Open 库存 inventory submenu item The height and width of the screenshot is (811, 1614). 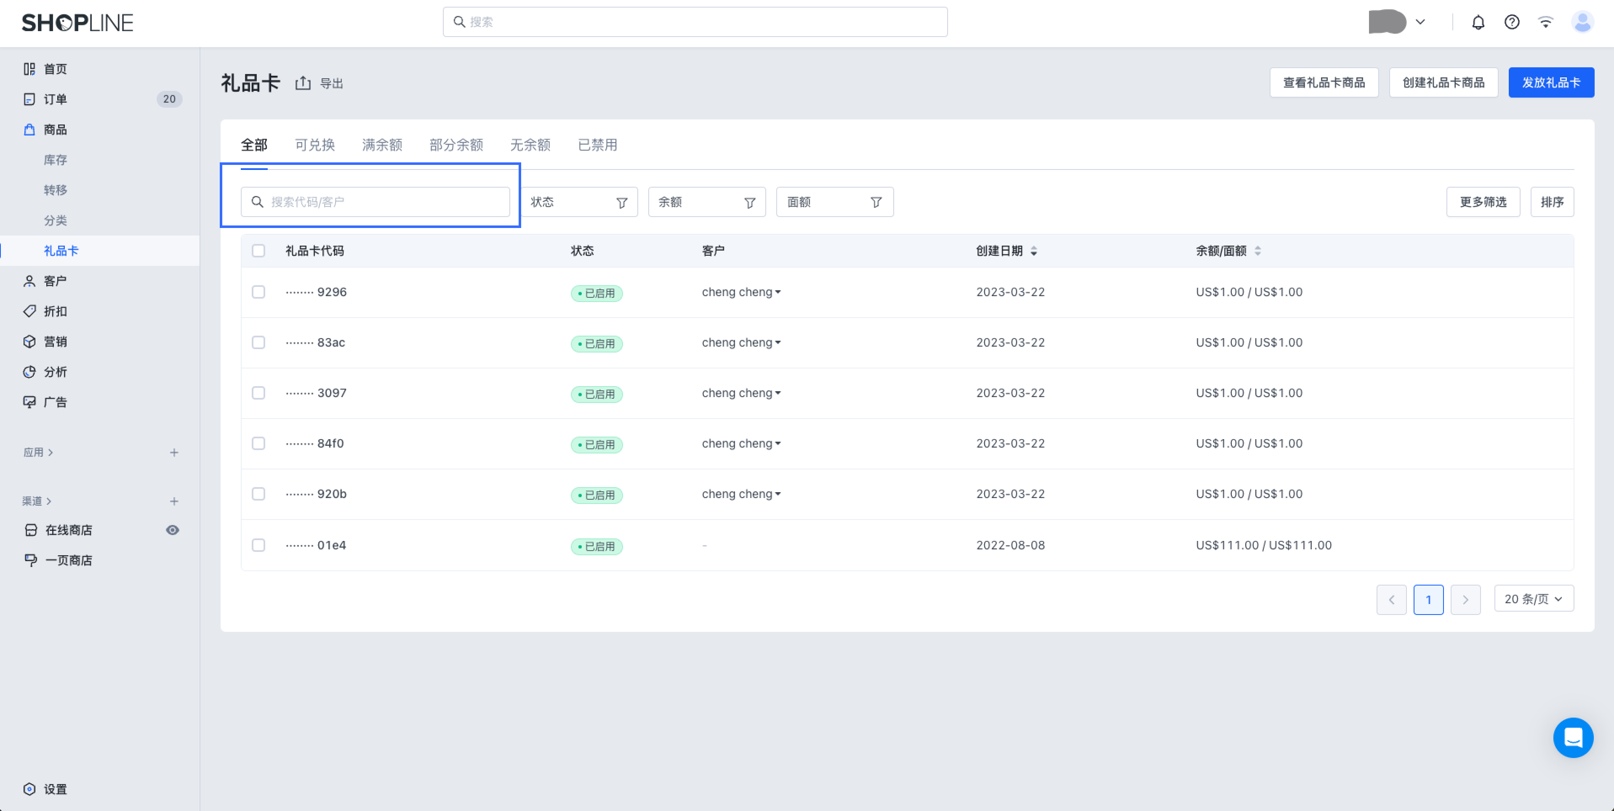click(55, 160)
